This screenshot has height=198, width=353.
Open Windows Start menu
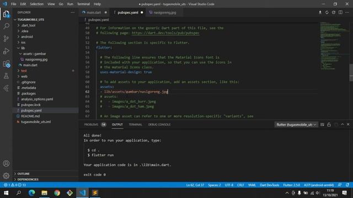coord(6,193)
